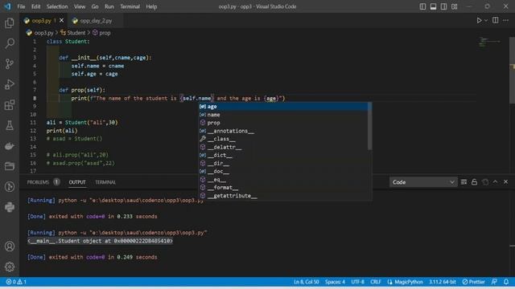The image size is (515, 289).
Task: Open errors and warnings status indicator
Action: point(16,282)
